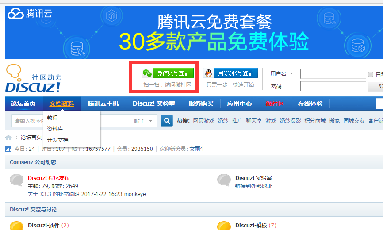Click hot search 聊天室
383x230 pixels.
click(x=254, y=121)
